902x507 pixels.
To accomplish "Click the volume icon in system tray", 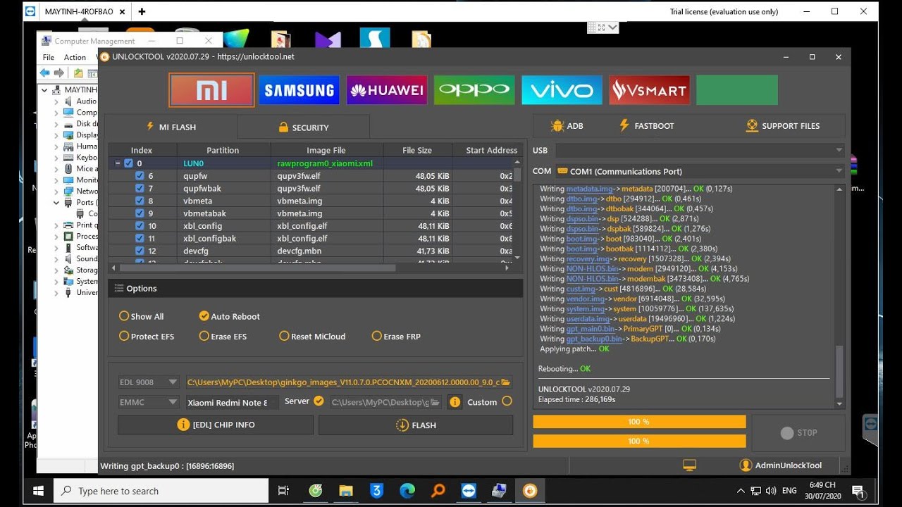I will pyautogui.click(x=770, y=491).
